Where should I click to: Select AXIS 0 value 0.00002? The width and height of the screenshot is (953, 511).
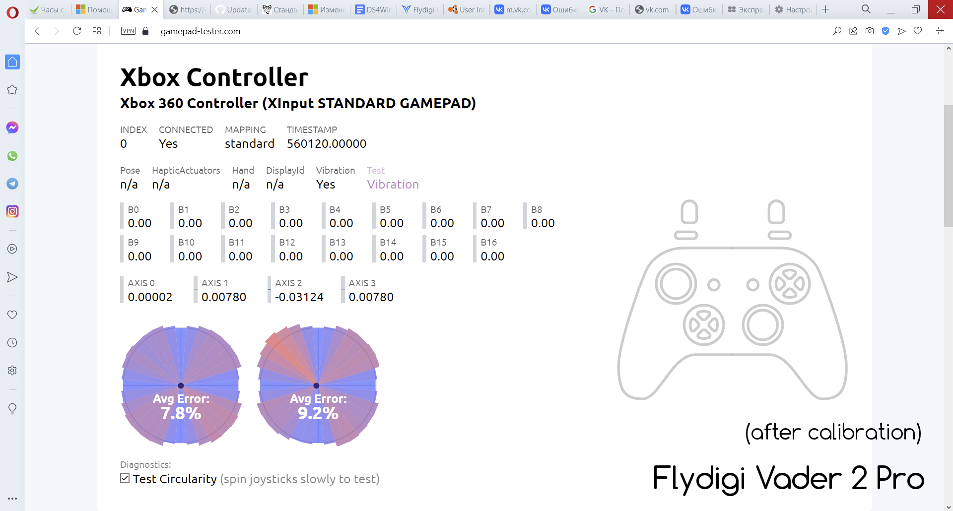[150, 297]
